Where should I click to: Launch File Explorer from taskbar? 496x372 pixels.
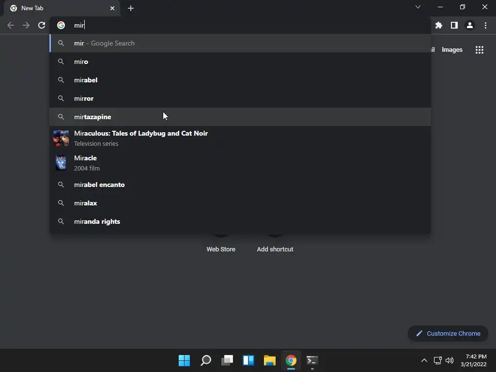tap(270, 360)
